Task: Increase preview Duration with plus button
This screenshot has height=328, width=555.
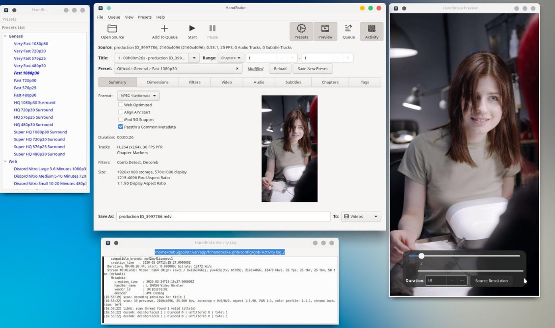Action: click(462, 281)
